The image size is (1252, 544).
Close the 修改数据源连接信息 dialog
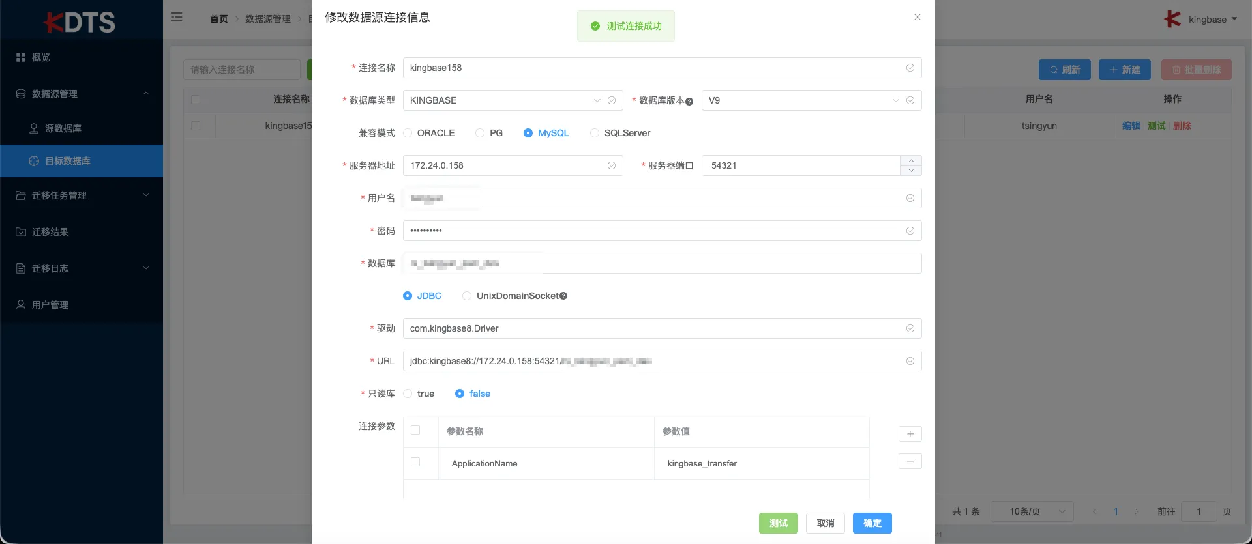[x=917, y=17]
